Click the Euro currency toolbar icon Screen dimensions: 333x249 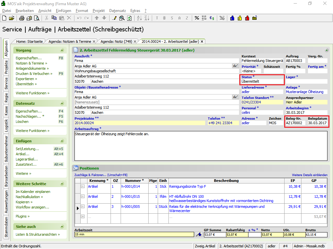pos(212,18)
